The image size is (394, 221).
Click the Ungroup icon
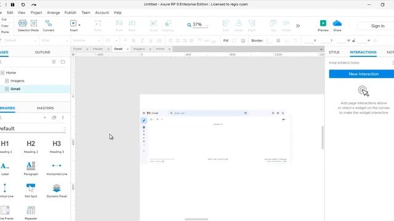(168, 23)
